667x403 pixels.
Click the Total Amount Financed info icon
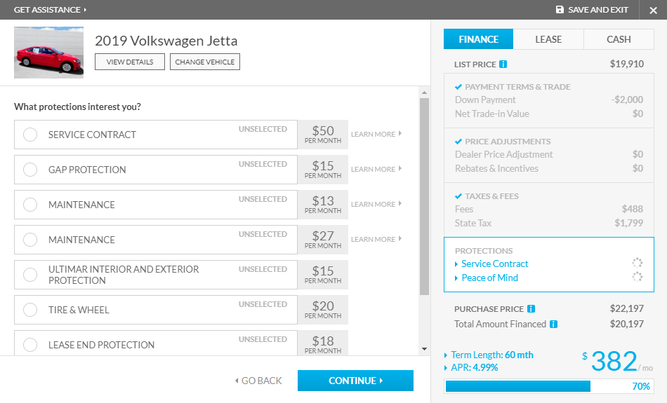pyautogui.click(x=553, y=324)
